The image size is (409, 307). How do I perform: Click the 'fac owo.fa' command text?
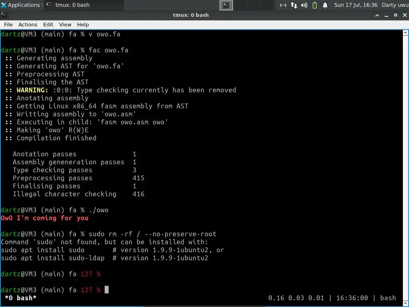click(108, 50)
